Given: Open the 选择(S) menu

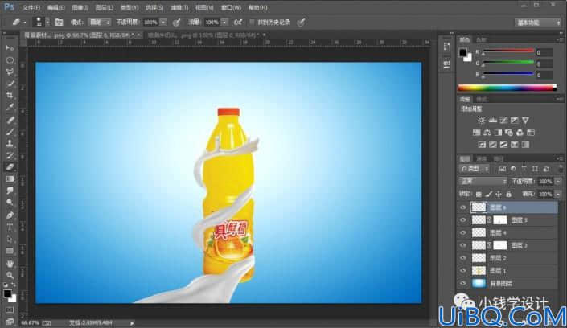Looking at the screenshot, I should pyautogui.click(x=154, y=7).
